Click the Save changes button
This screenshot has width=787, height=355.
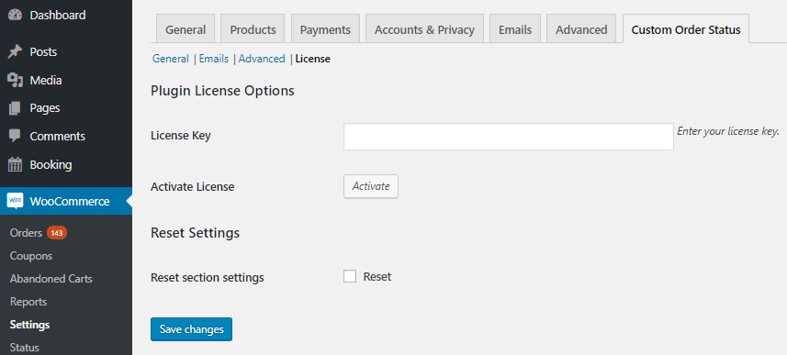[x=191, y=329]
